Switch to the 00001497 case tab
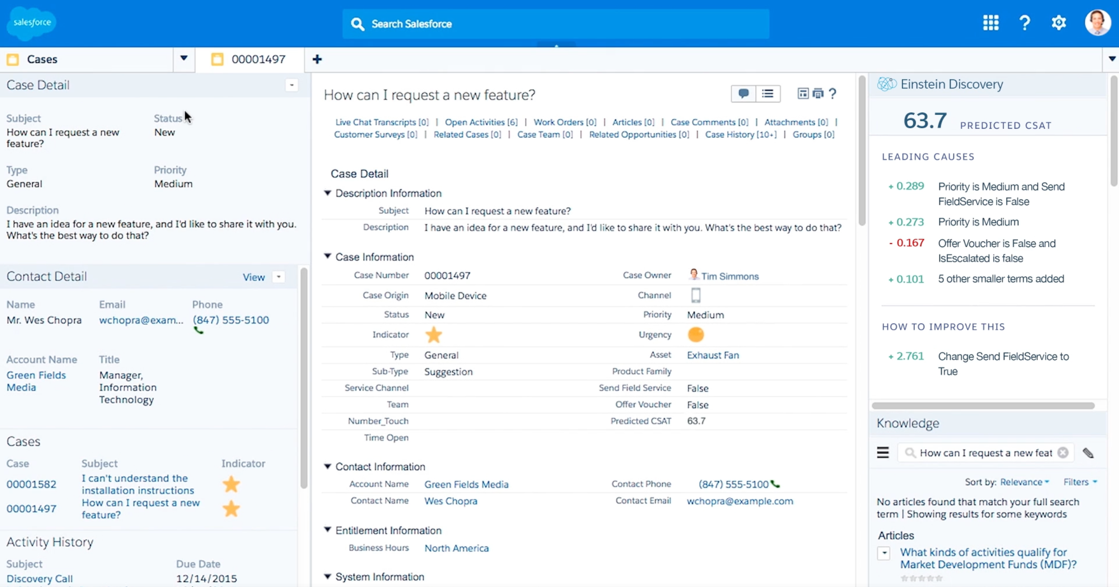 tap(249, 59)
